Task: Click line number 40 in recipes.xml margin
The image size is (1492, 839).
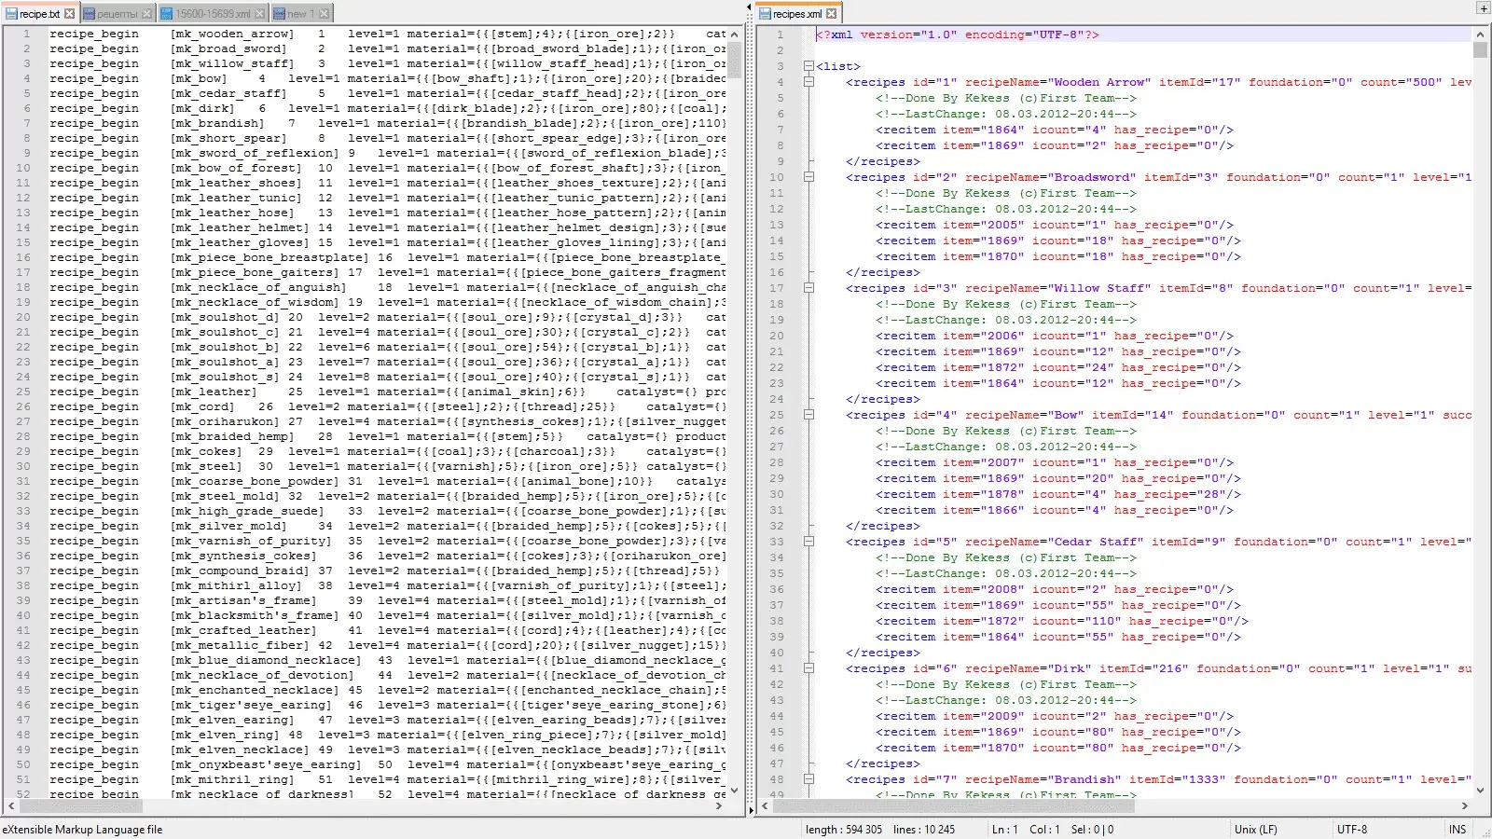Action: pyautogui.click(x=777, y=653)
